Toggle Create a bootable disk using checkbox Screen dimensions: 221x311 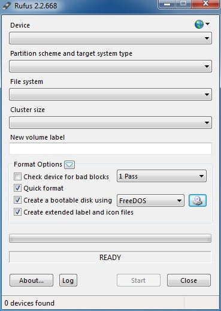(x=17, y=200)
